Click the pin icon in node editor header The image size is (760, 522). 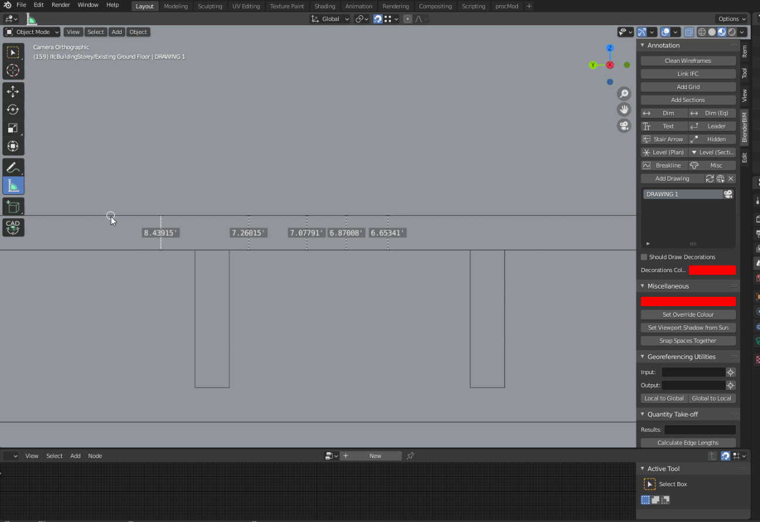410,456
